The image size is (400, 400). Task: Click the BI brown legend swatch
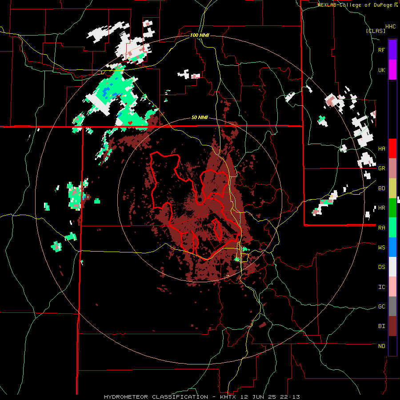pos(392,326)
